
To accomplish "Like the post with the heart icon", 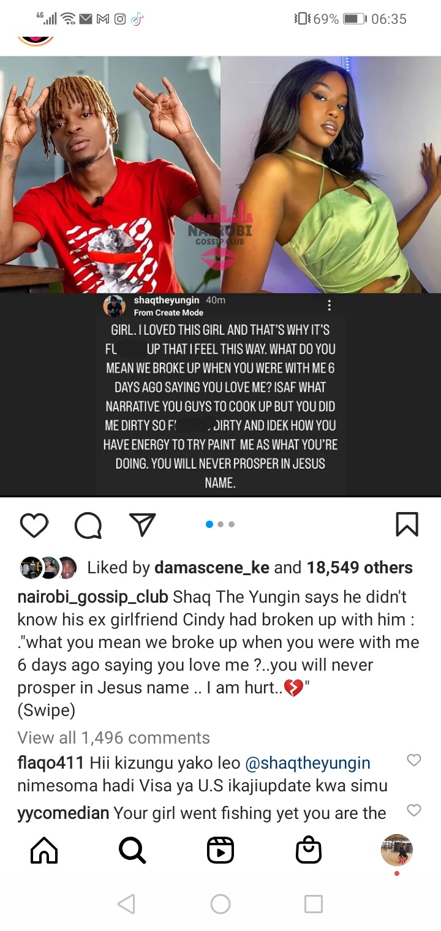I will (34, 525).
